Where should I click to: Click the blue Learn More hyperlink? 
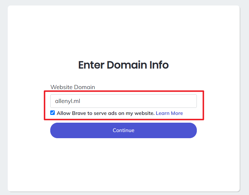coord(169,113)
